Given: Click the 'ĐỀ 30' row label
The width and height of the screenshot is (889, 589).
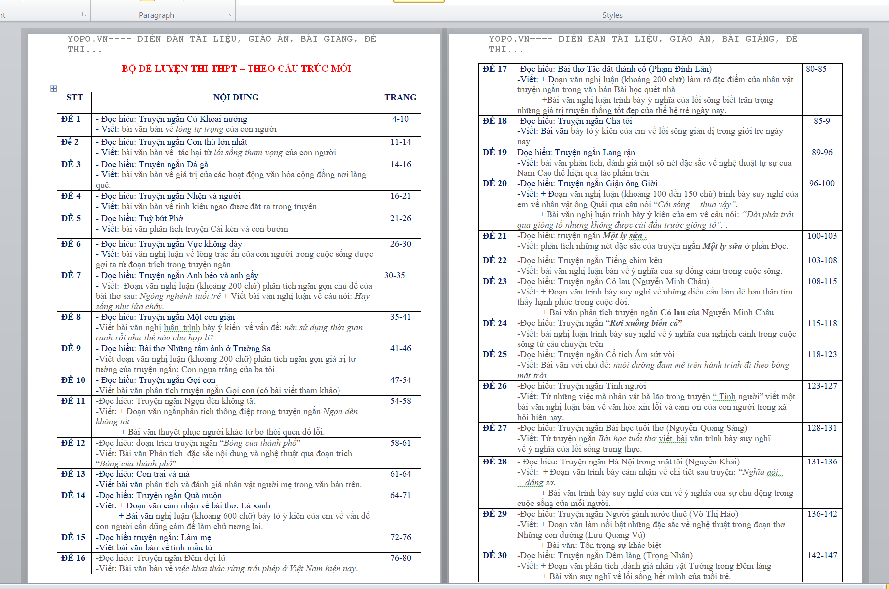Looking at the screenshot, I should 495,555.
